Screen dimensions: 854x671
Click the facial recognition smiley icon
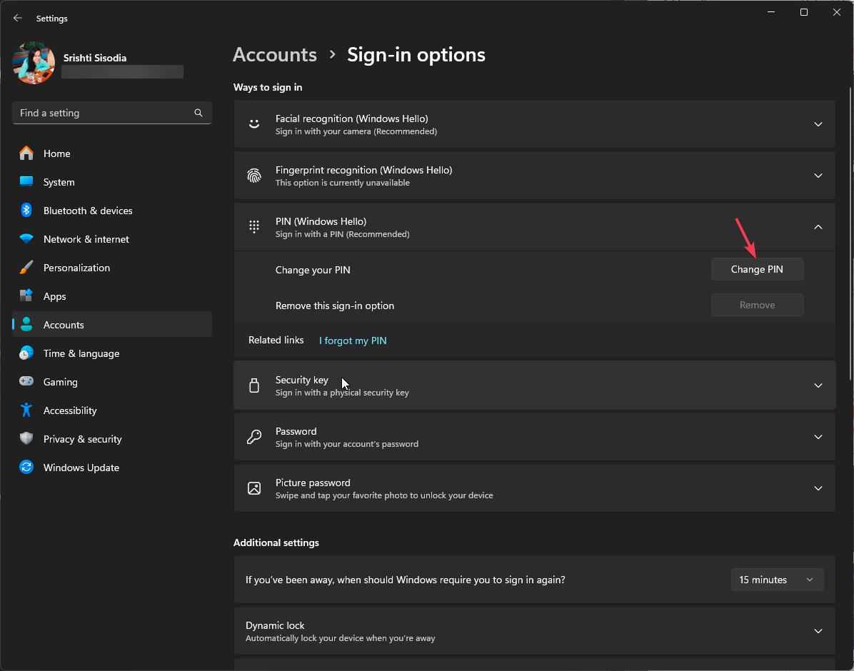(x=253, y=124)
